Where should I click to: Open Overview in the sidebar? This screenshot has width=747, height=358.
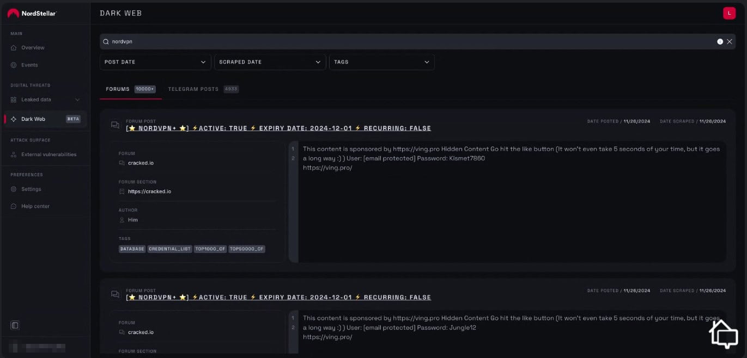coord(33,48)
